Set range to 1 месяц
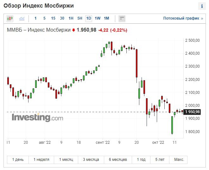This screenshot has height=170, width=209. [x=66, y=160]
